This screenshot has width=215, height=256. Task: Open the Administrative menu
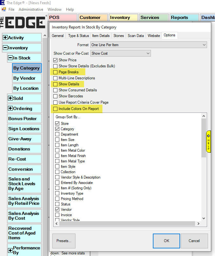click(31, 9)
